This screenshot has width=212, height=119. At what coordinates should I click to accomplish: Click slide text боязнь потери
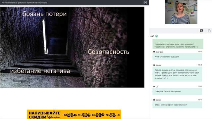(44, 14)
